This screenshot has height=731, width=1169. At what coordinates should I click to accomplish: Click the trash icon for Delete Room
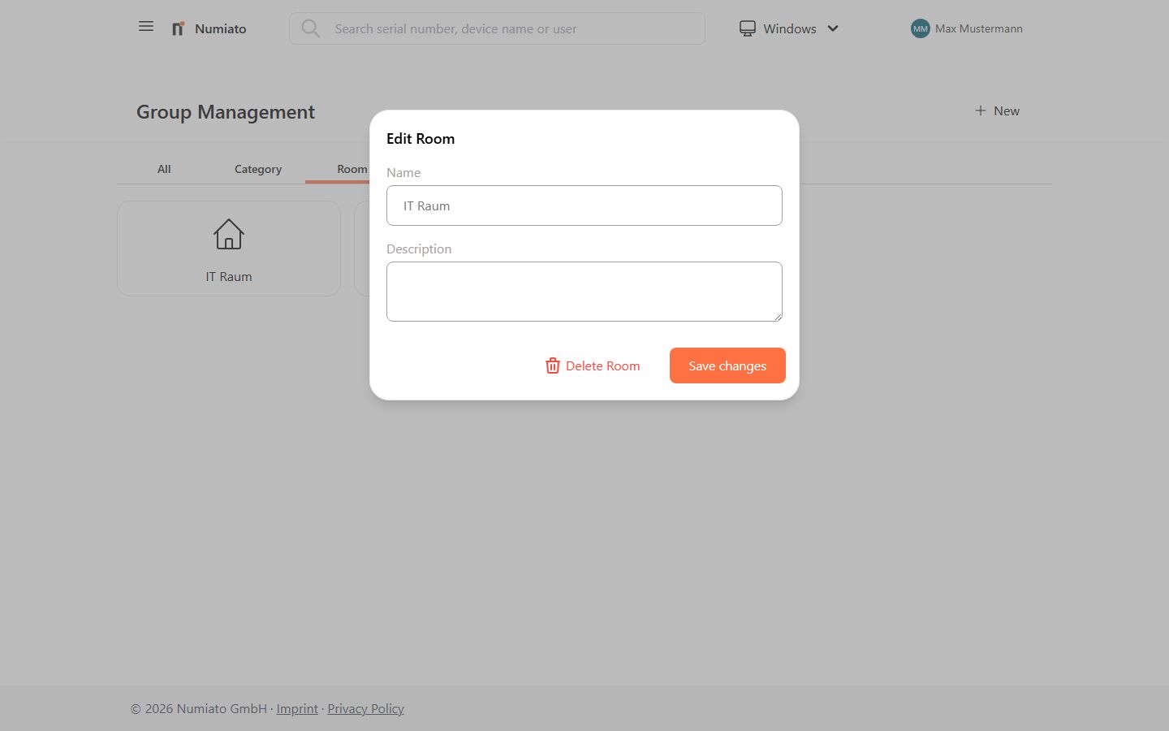coord(553,366)
